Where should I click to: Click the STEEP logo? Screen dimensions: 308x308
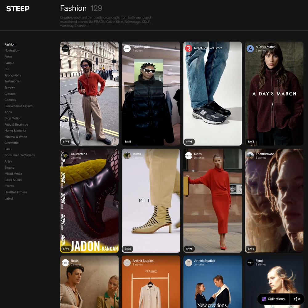click(18, 9)
